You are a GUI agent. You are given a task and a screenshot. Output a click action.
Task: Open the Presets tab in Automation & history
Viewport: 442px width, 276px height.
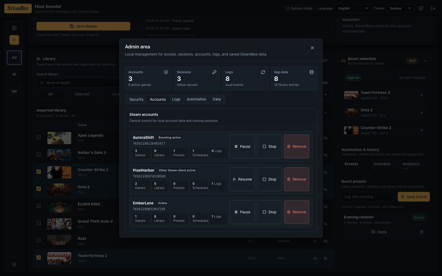(x=351, y=166)
